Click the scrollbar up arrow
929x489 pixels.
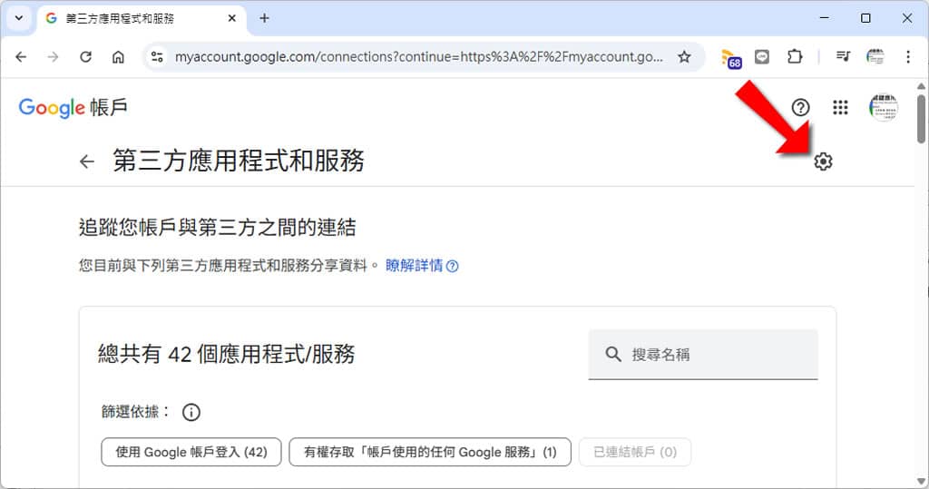tap(922, 86)
